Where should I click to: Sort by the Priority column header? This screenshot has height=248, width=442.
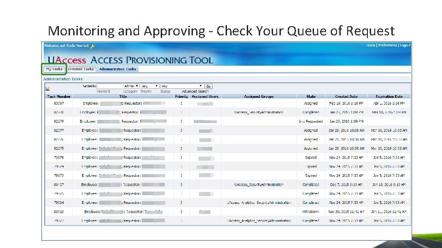[181, 96]
